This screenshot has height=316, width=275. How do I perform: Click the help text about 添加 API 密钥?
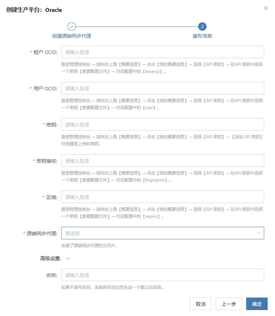pos(162,140)
